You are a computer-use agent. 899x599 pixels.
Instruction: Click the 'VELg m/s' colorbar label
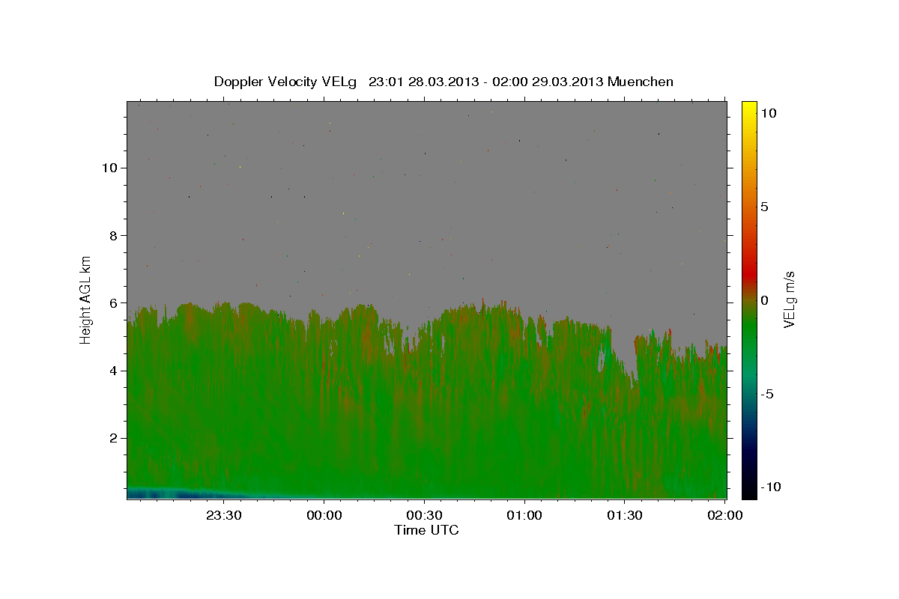click(x=789, y=299)
